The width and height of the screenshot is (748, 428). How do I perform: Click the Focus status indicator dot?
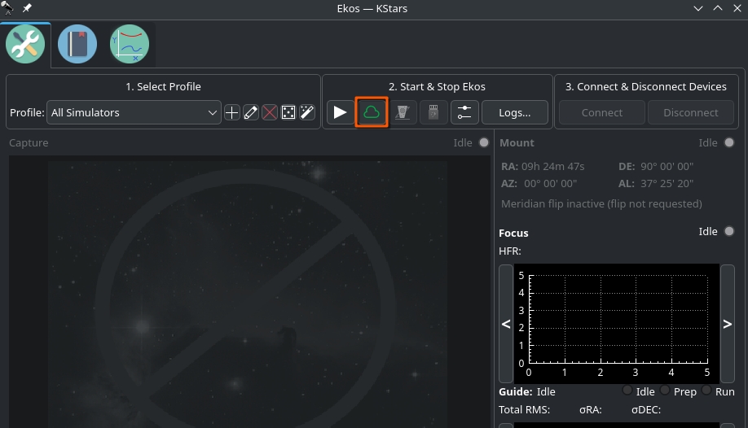coord(729,231)
